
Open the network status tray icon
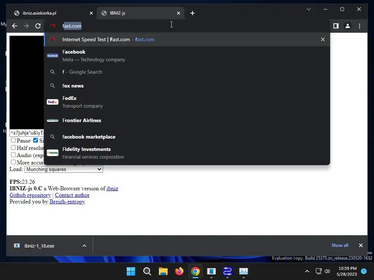[318, 271]
